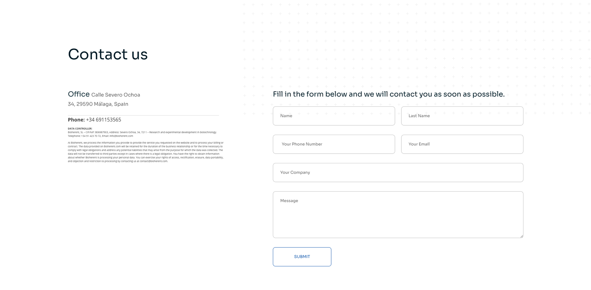Click the "Fill in the form below" heading
This screenshot has width=591, height=290.
point(388,94)
